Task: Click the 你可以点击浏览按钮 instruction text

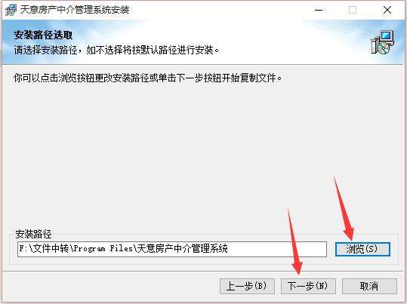Action: (x=148, y=78)
